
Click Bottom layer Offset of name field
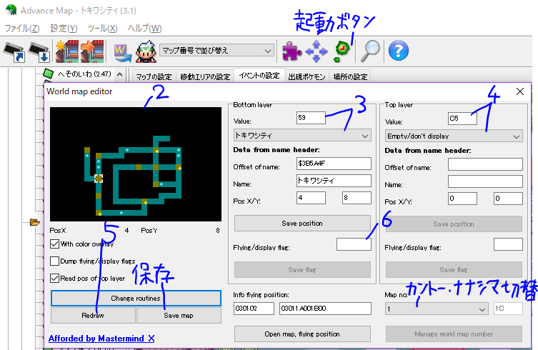pos(334,164)
